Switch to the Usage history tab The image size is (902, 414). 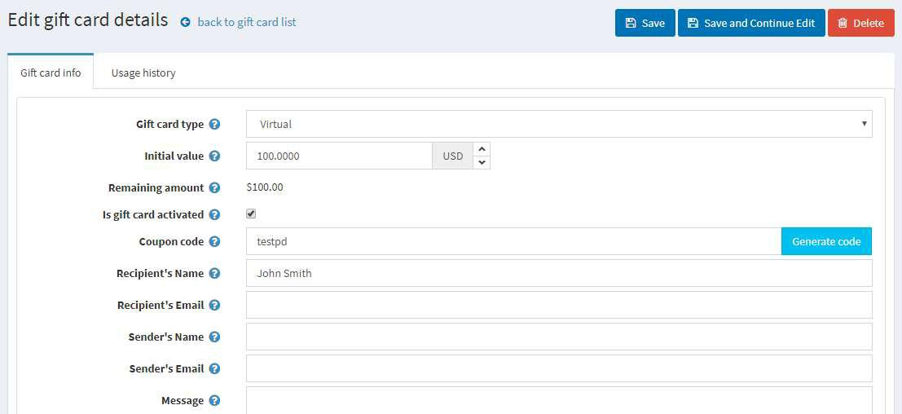pos(143,73)
